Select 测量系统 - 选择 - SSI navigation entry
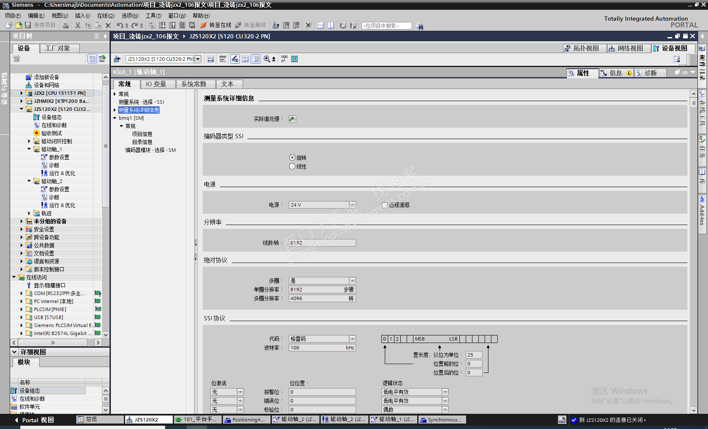708x429 pixels. pos(141,102)
